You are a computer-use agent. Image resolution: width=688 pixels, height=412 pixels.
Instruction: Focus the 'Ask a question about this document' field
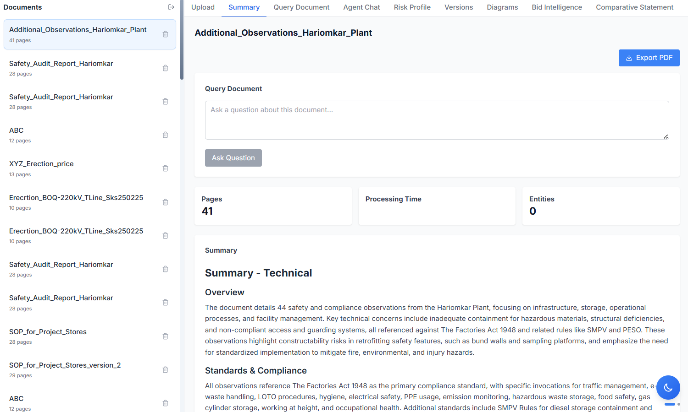436,120
